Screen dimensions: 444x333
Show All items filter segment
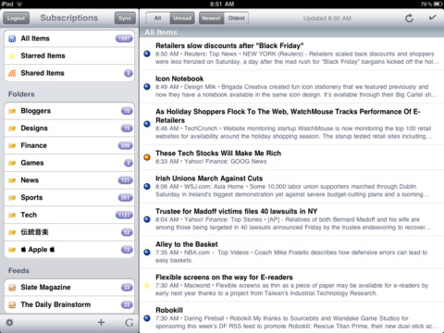157,18
